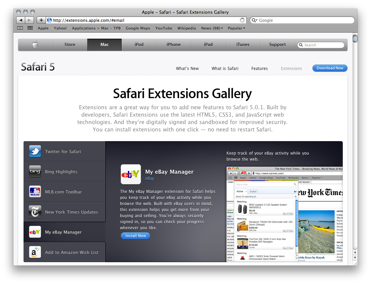Click Install Now for My eBay Manager
Viewport: 371px width, 284px height.
135,236
